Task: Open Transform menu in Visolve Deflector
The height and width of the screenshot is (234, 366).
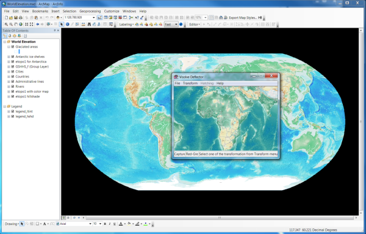Action: point(190,83)
